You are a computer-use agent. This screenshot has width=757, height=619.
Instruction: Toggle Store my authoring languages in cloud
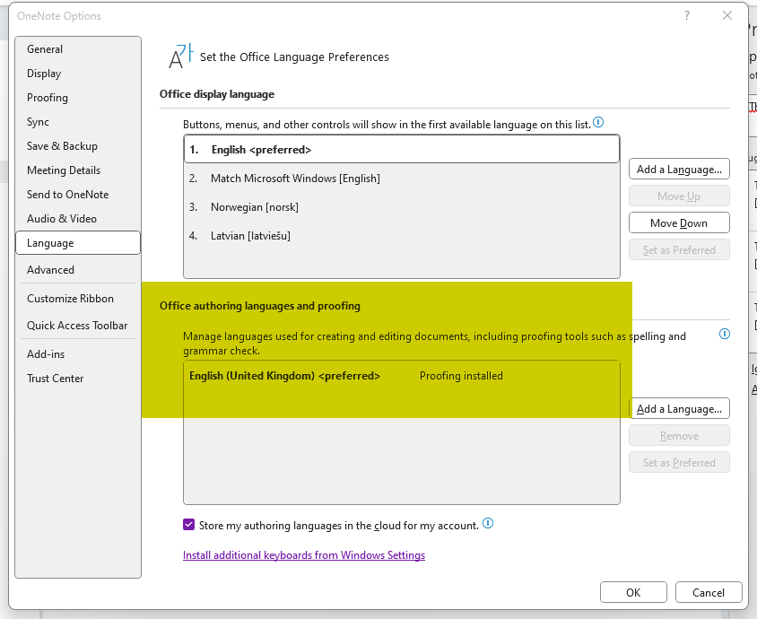(x=188, y=525)
